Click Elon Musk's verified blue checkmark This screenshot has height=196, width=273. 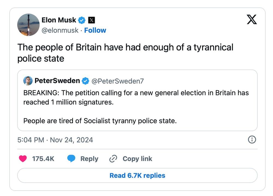pyautogui.click(x=82, y=20)
